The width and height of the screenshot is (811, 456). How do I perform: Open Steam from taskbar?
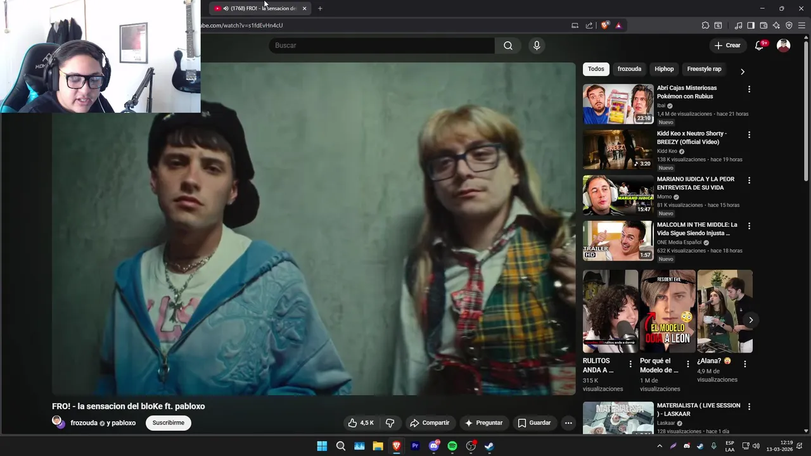tap(489, 446)
